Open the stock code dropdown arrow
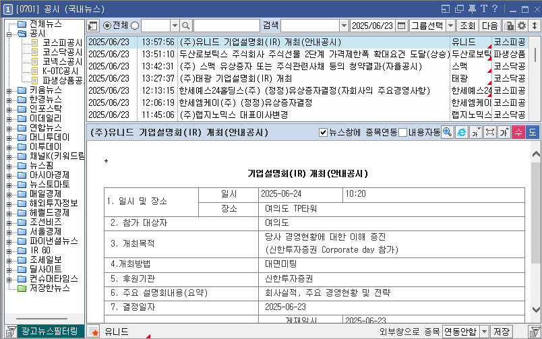 tap(175, 26)
